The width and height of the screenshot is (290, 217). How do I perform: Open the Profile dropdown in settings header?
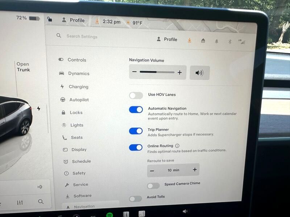167,39
